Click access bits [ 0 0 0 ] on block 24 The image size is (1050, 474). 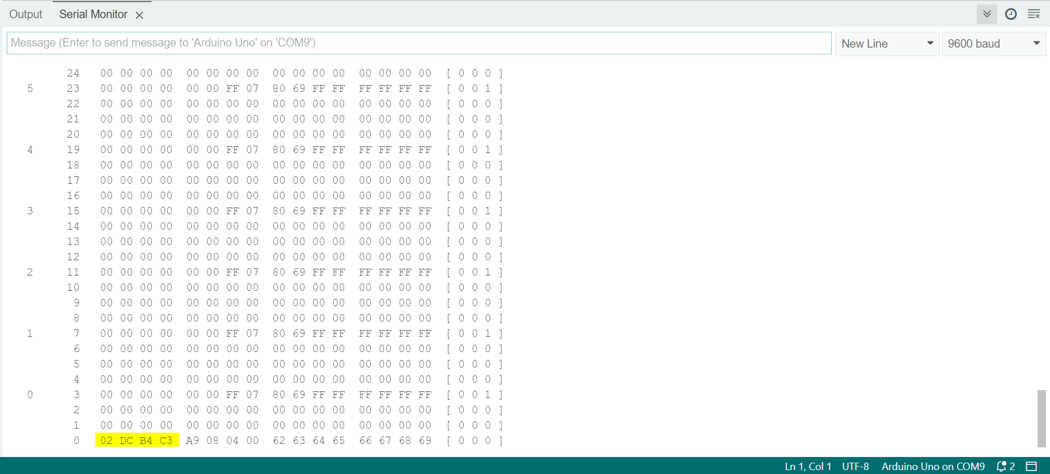475,73
